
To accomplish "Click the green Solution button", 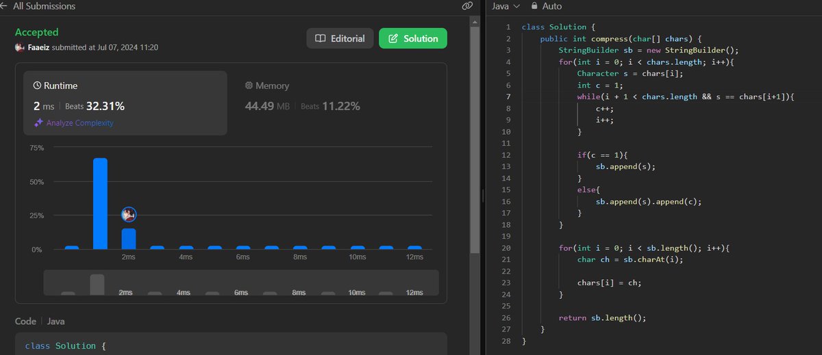I will coord(413,38).
